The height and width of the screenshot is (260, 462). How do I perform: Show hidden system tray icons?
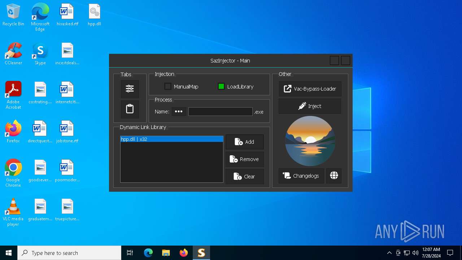coord(389,253)
